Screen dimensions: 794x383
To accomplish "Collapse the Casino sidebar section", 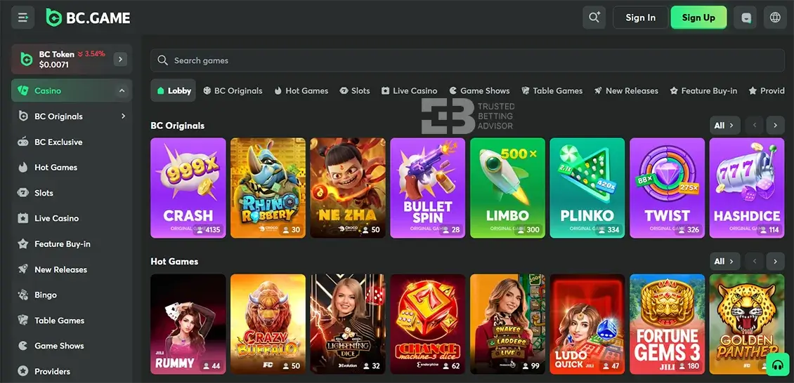I will coord(122,91).
